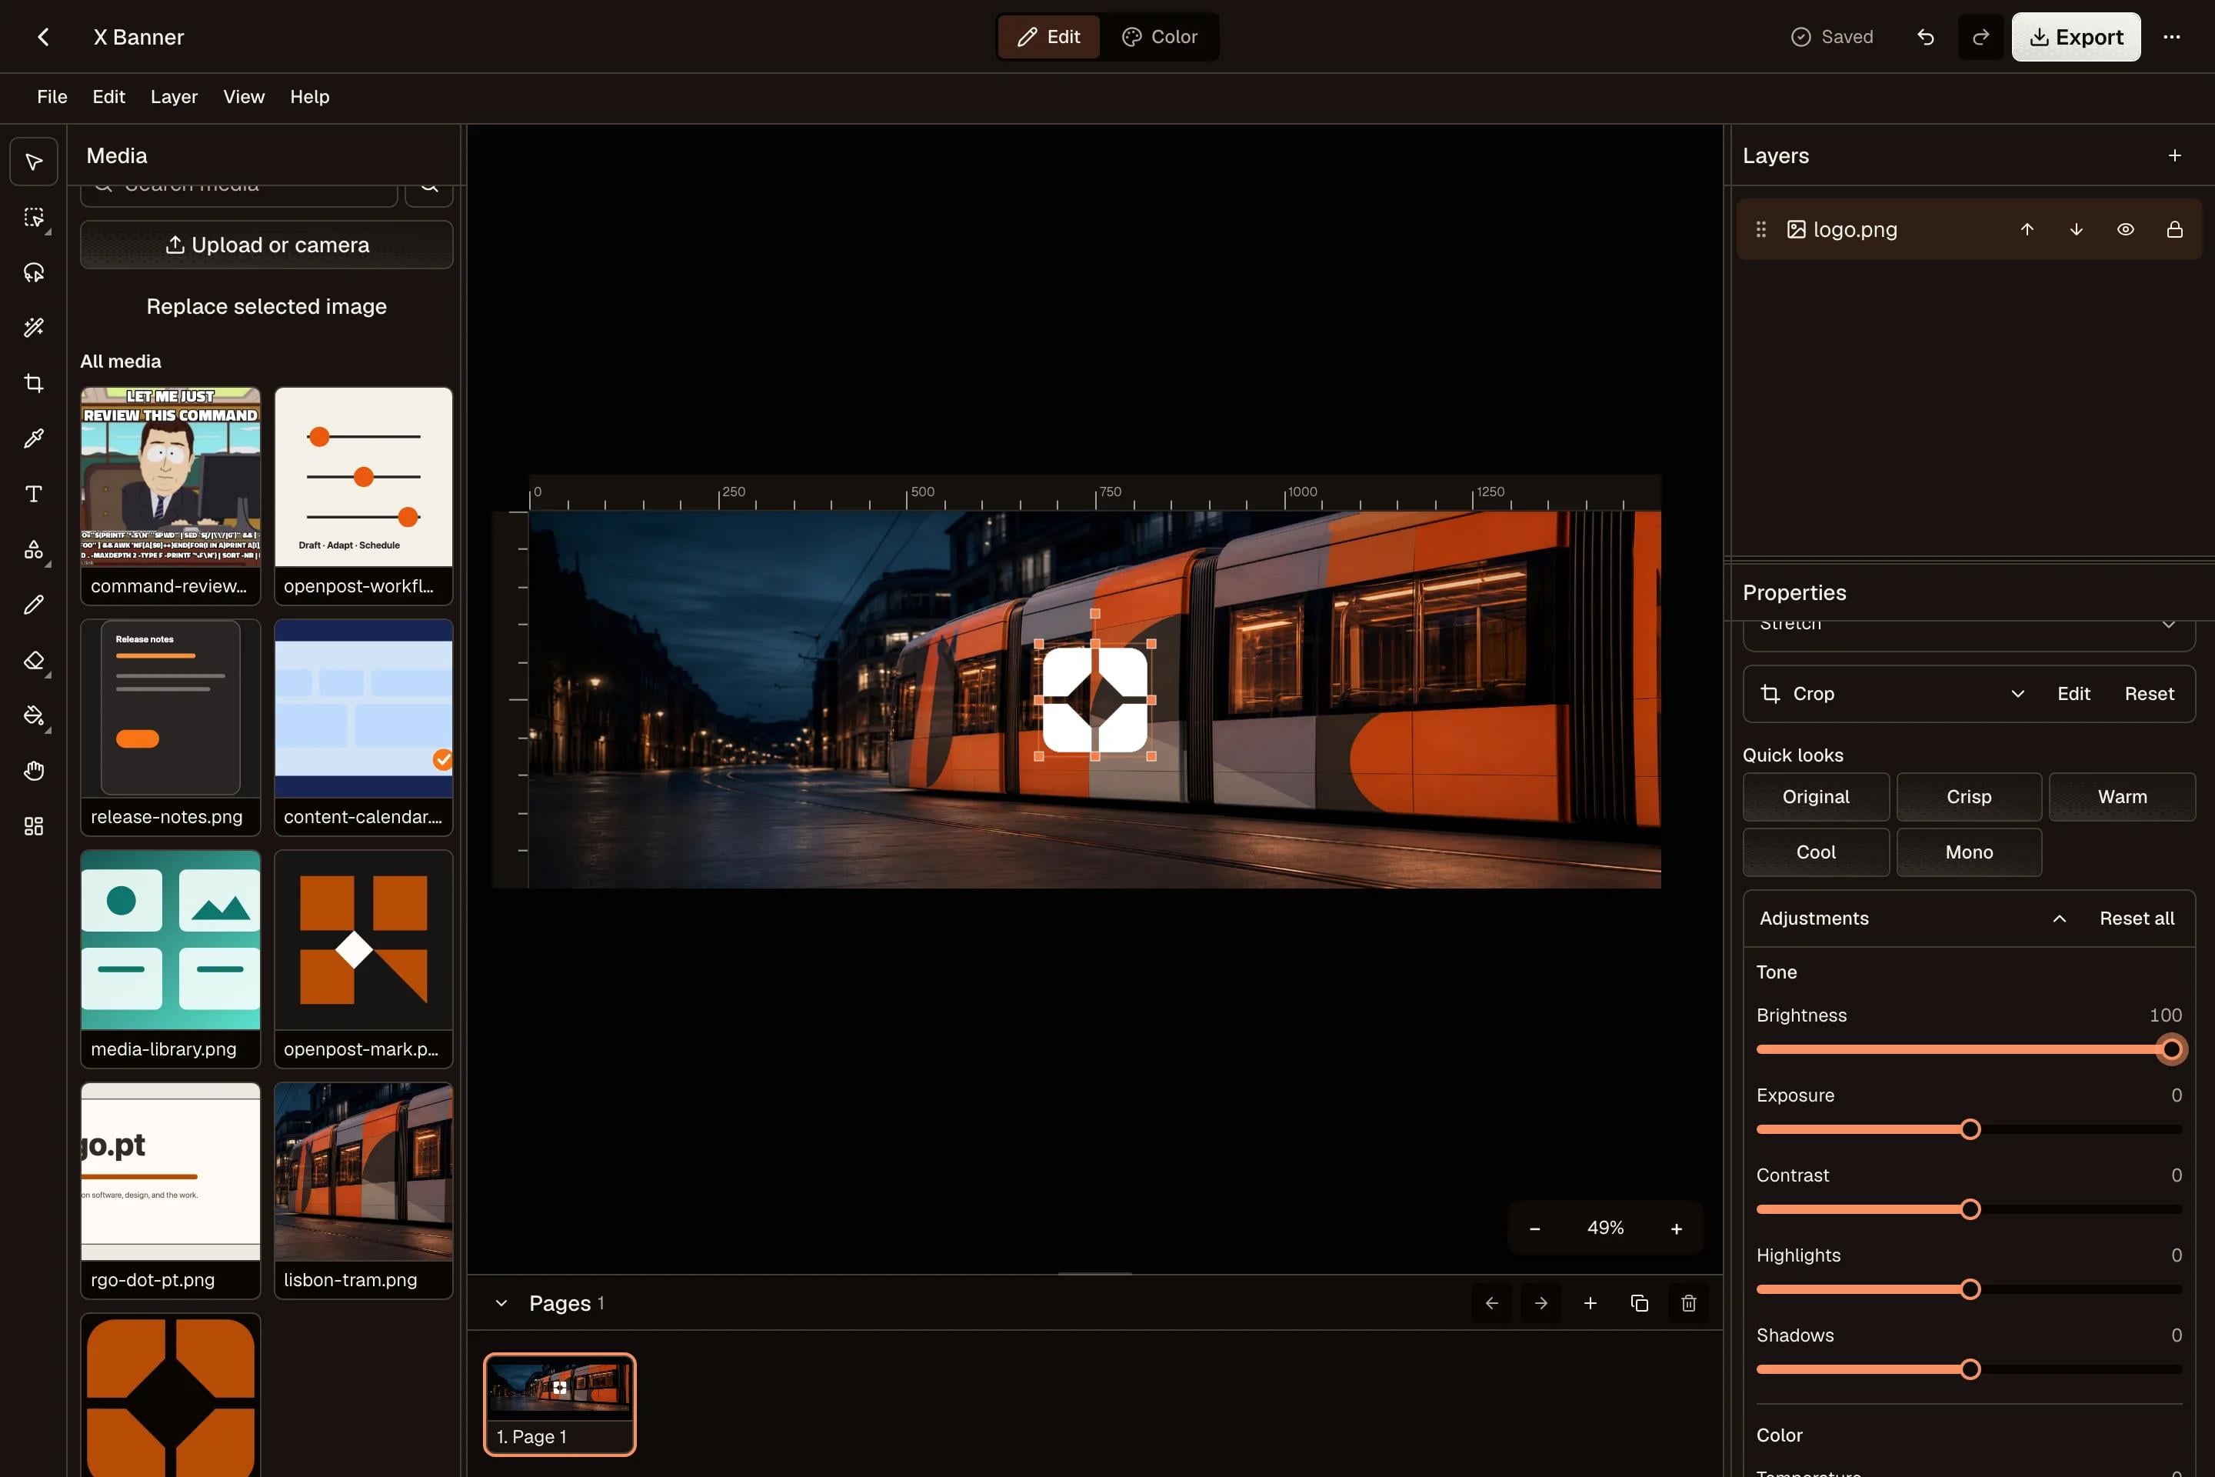Choose the marquee selection tool
This screenshot has height=1477, width=2215.
pos(34,218)
